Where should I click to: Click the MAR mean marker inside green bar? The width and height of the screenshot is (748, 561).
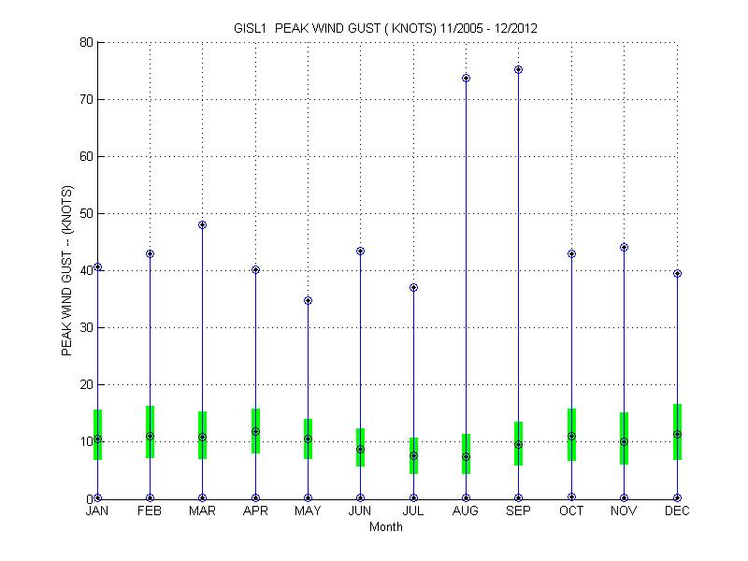(x=202, y=437)
